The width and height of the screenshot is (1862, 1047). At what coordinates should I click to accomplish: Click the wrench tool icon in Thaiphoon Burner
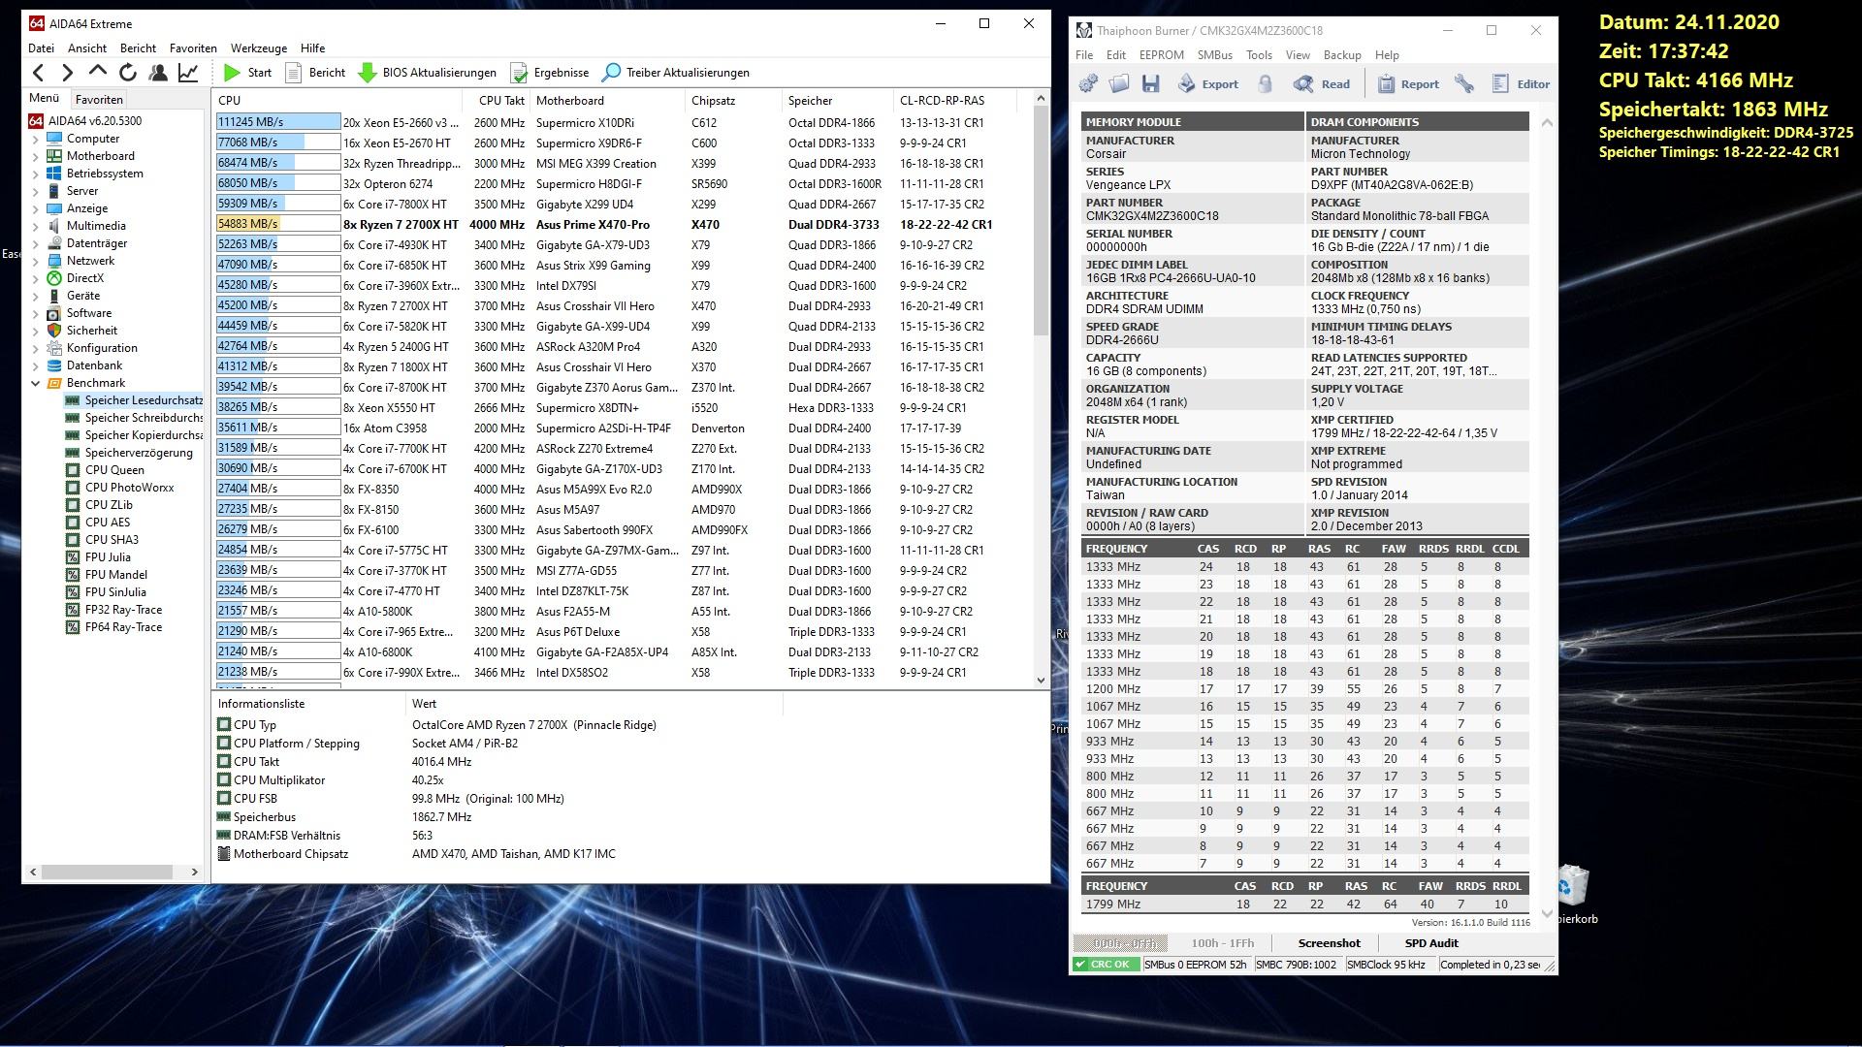coord(1464,84)
